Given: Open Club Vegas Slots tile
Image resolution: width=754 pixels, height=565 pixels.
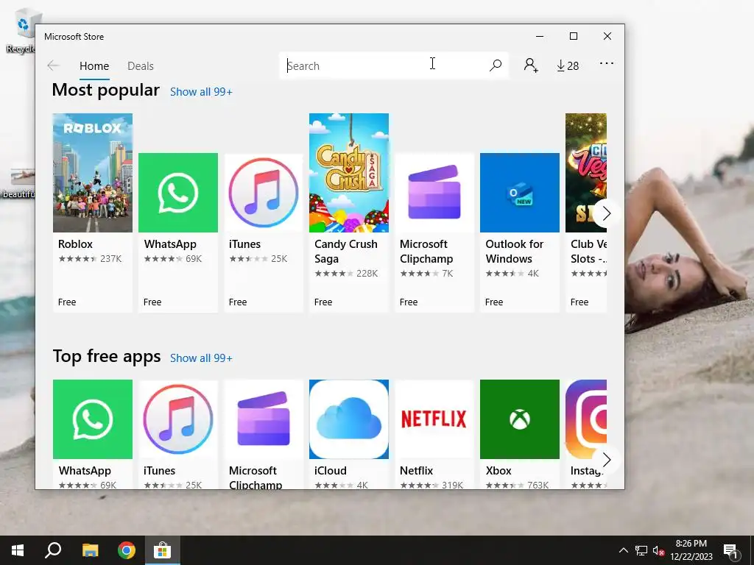Looking at the screenshot, I should tap(585, 172).
